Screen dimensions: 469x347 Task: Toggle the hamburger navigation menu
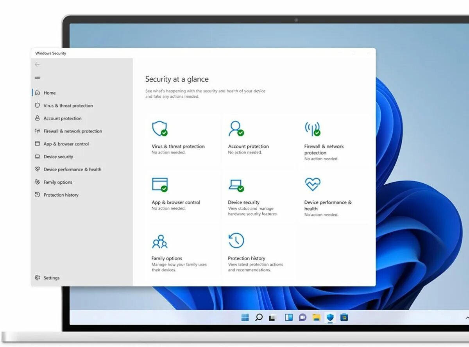click(37, 77)
